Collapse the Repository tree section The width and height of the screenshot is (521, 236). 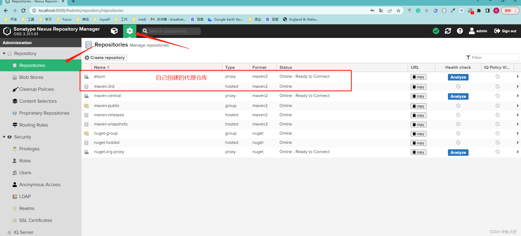coord(4,53)
